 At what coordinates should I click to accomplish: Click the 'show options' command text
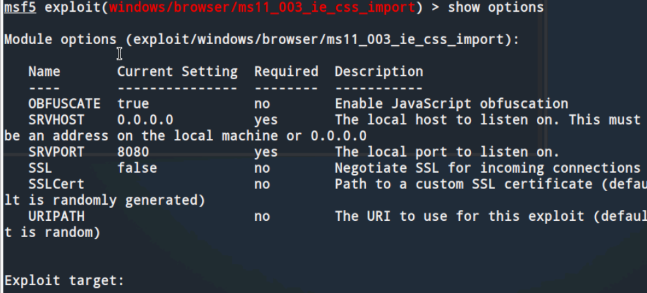click(495, 8)
